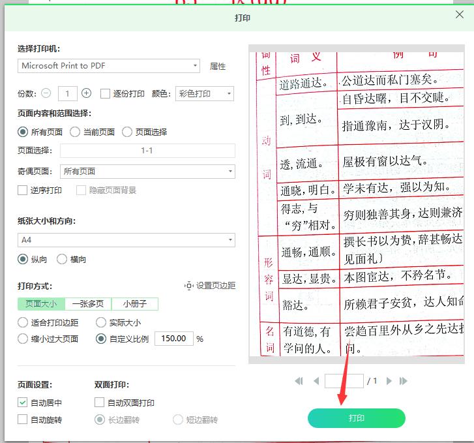Open the 彩色打印 color dropdown
The image size is (474, 443).
click(x=205, y=94)
